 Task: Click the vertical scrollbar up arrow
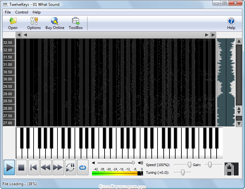point(239,41)
